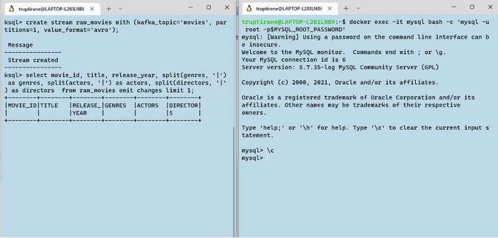Click the Copyright (c) 2000, 2021 Oracle line

point(340,83)
